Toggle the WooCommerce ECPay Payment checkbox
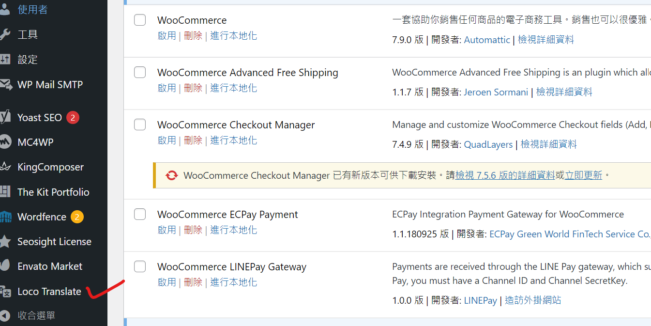The width and height of the screenshot is (651, 326). click(140, 214)
